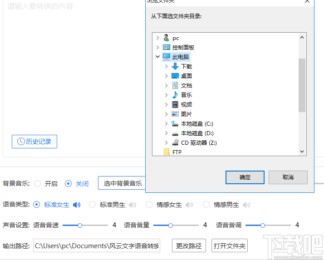Screen dimensions: 324x260
Task: Expand the 桌面 folder node
Action: click(x=167, y=76)
